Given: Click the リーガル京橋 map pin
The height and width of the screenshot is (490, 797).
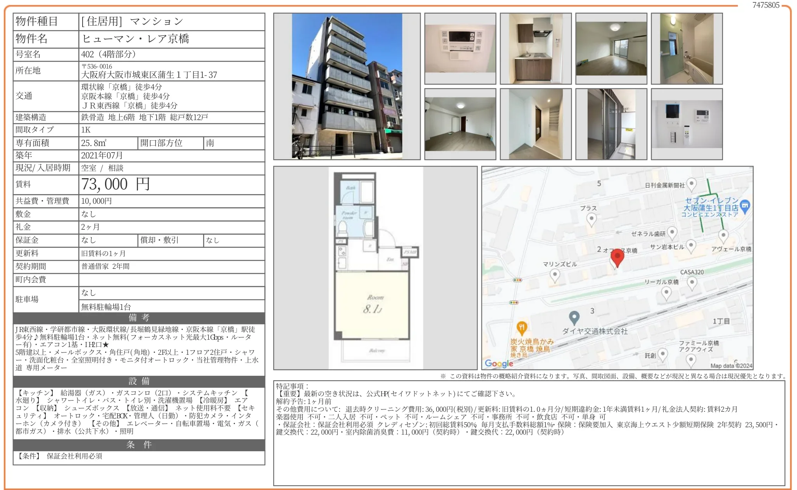Looking at the screenshot, I should 666,292.
